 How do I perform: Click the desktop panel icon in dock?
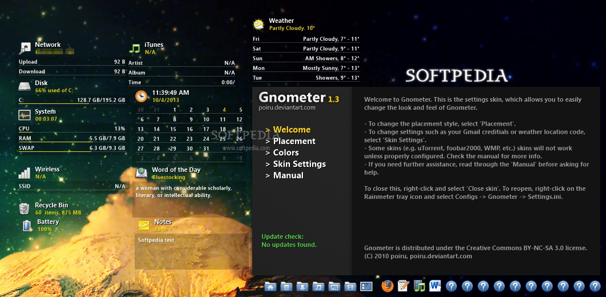click(366, 286)
